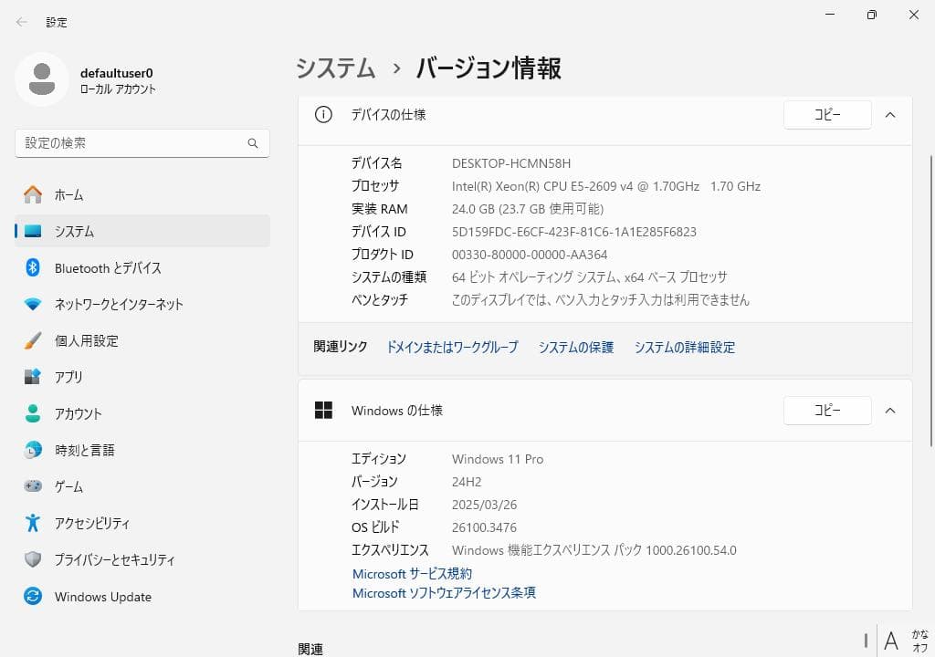Click the アカウント person icon
Image resolution: width=935 pixels, height=657 pixels.
[x=33, y=413]
